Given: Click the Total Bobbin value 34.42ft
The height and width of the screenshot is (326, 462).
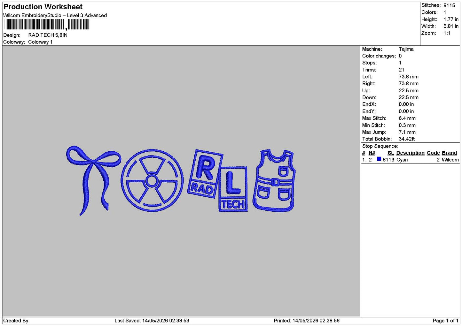Looking at the screenshot, I should pos(407,139).
